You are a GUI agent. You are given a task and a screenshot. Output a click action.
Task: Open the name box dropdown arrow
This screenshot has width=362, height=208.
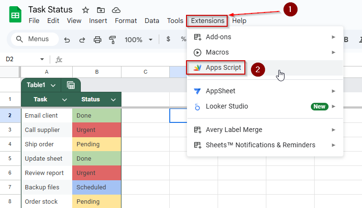point(42,59)
